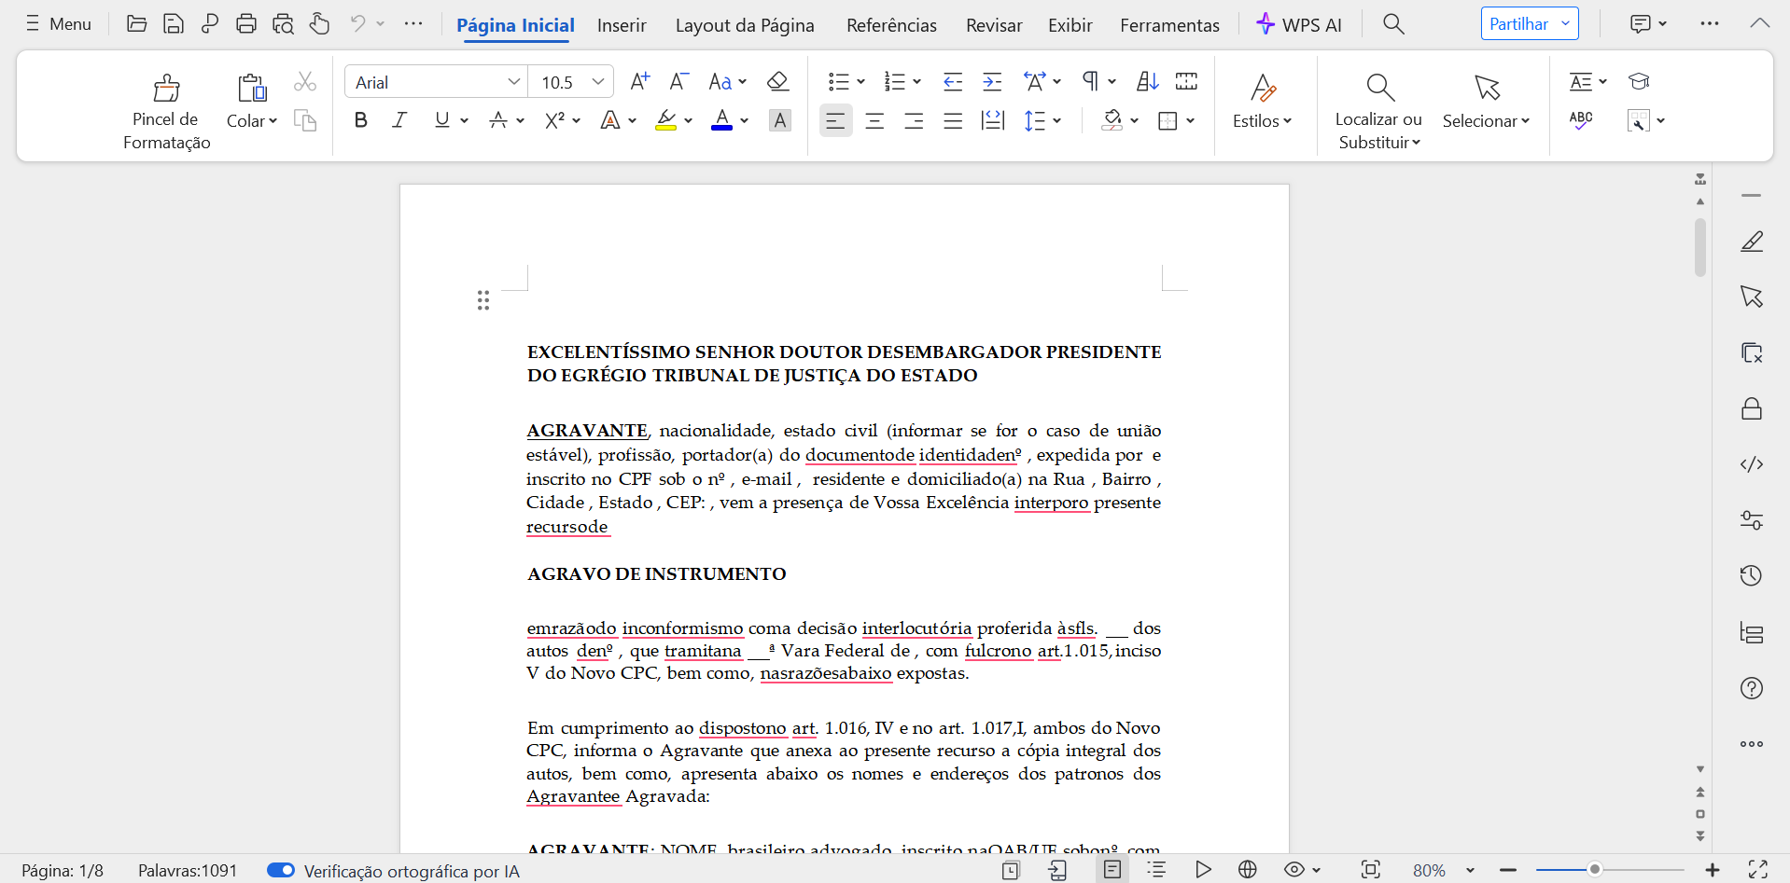Click the lock icon in sidebar
Viewport: 1790px width, 883px height.
(x=1752, y=408)
